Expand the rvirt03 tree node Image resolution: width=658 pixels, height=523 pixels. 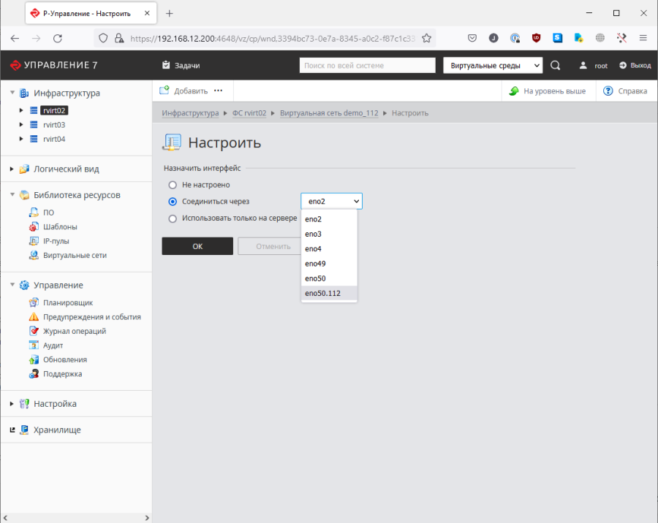point(22,125)
